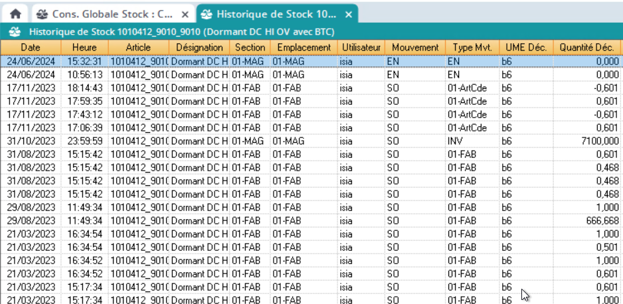Sort by the Heure column header

pos(85,47)
